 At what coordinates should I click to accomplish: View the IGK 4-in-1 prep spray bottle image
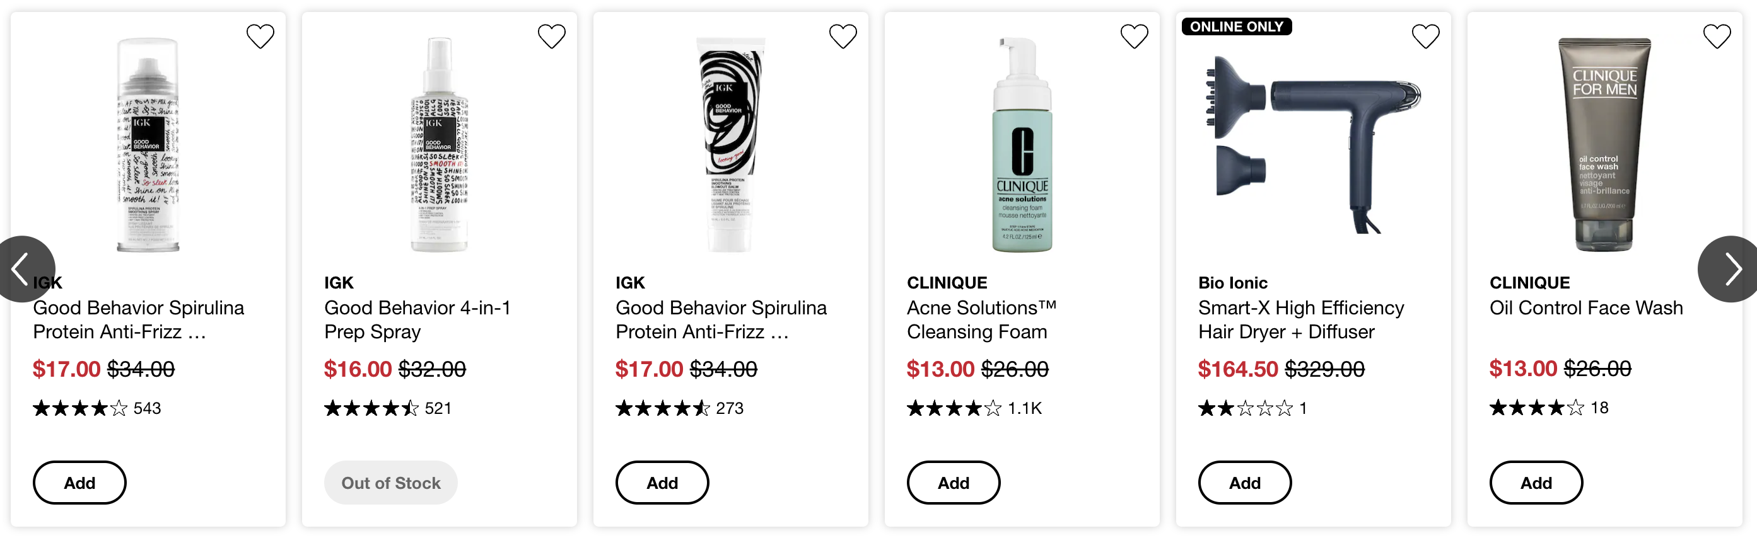439,144
